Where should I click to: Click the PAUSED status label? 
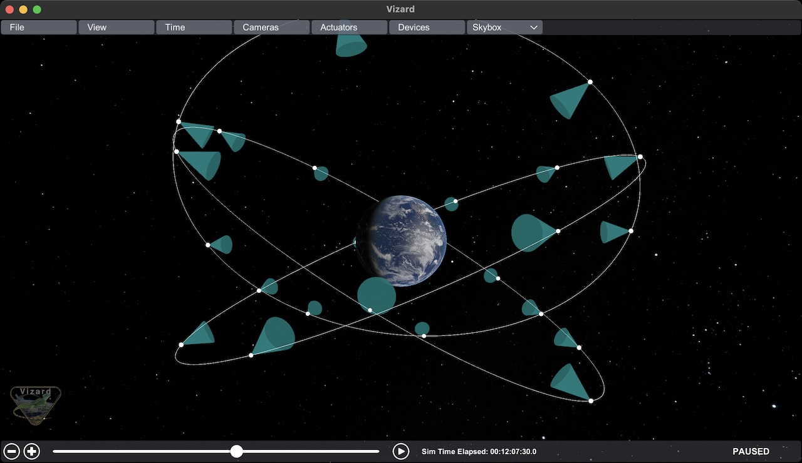[x=751, y=451]
